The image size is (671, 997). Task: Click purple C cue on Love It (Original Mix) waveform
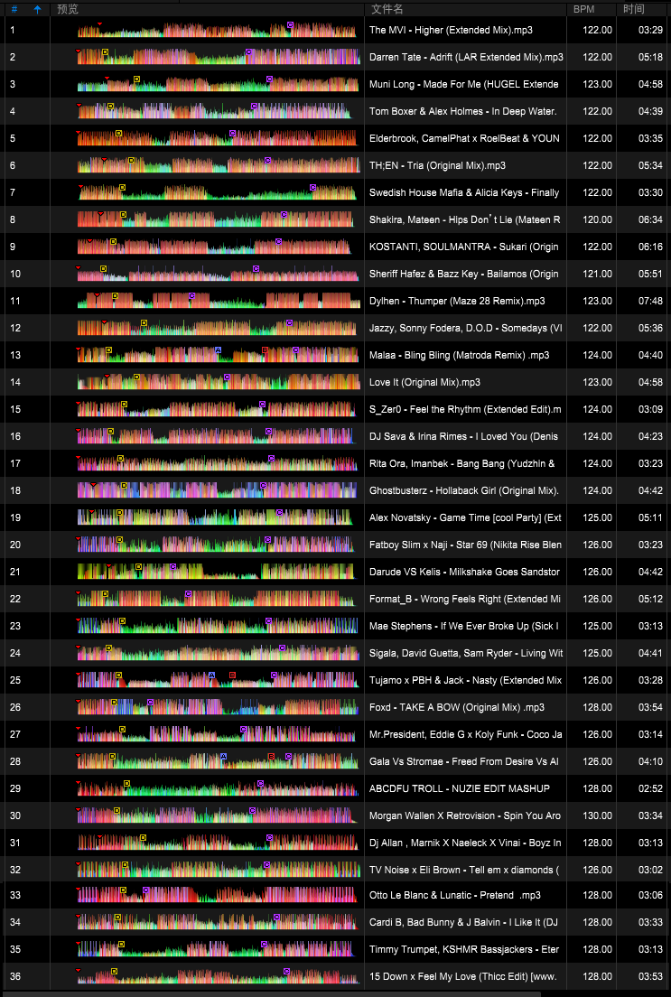[227, 377]
